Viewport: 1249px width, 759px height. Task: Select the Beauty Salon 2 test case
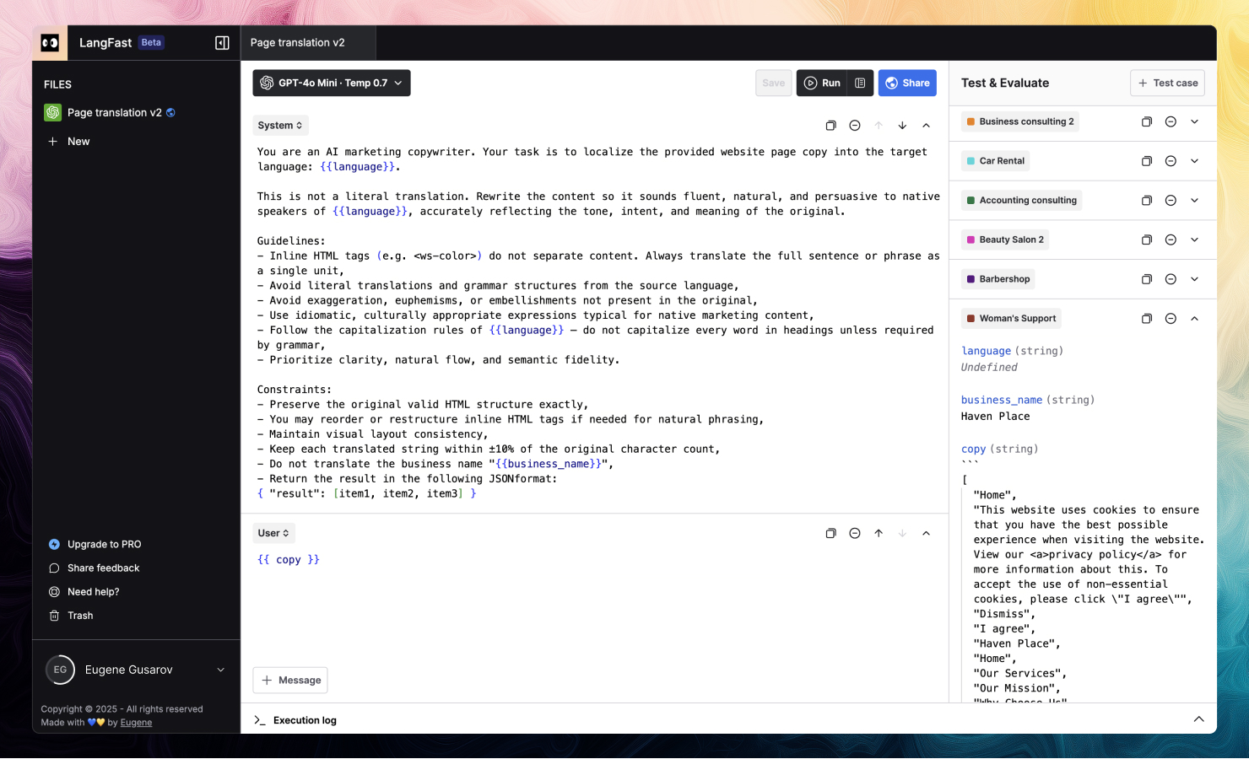1004,240
